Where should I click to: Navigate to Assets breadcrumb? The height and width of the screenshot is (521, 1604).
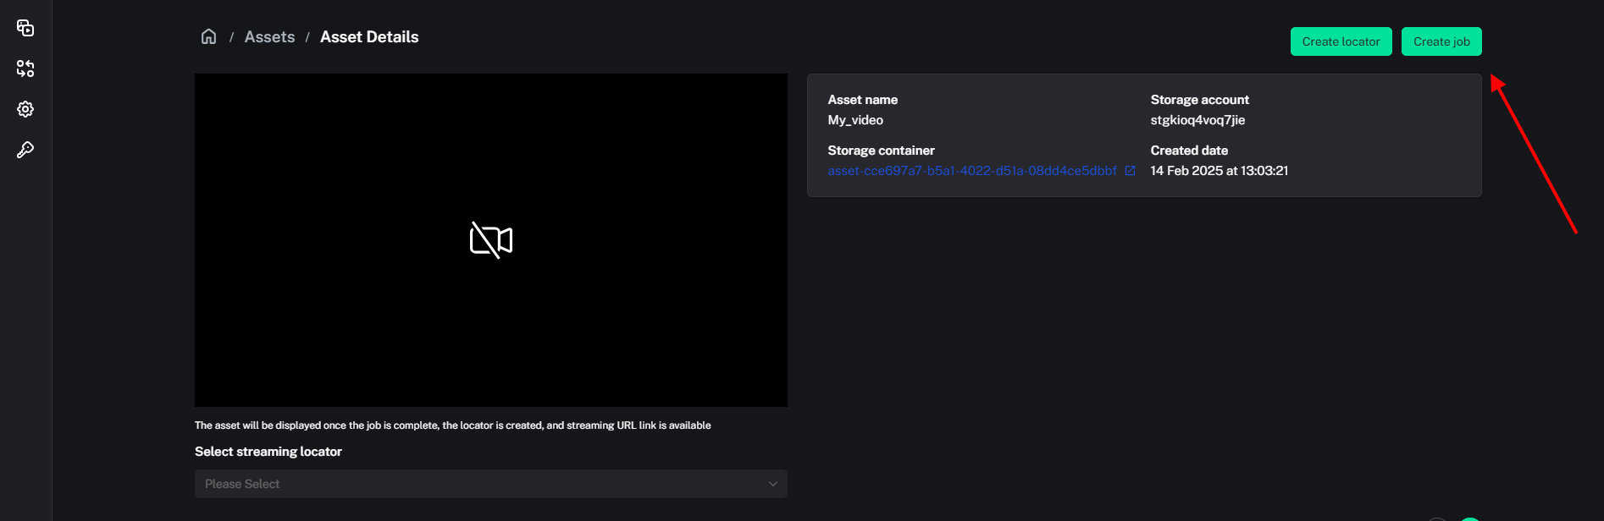[x=269, y=37]
